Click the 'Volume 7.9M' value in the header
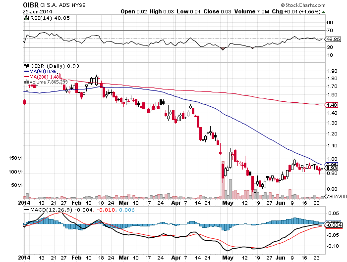This screenshot has height=262, width=347. coord(252,11)
